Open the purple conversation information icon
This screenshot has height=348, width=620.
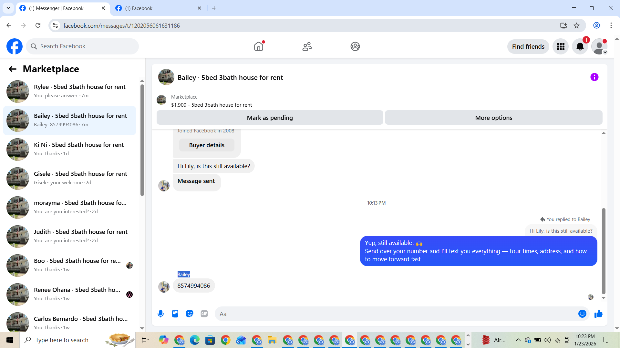(594, 77)
